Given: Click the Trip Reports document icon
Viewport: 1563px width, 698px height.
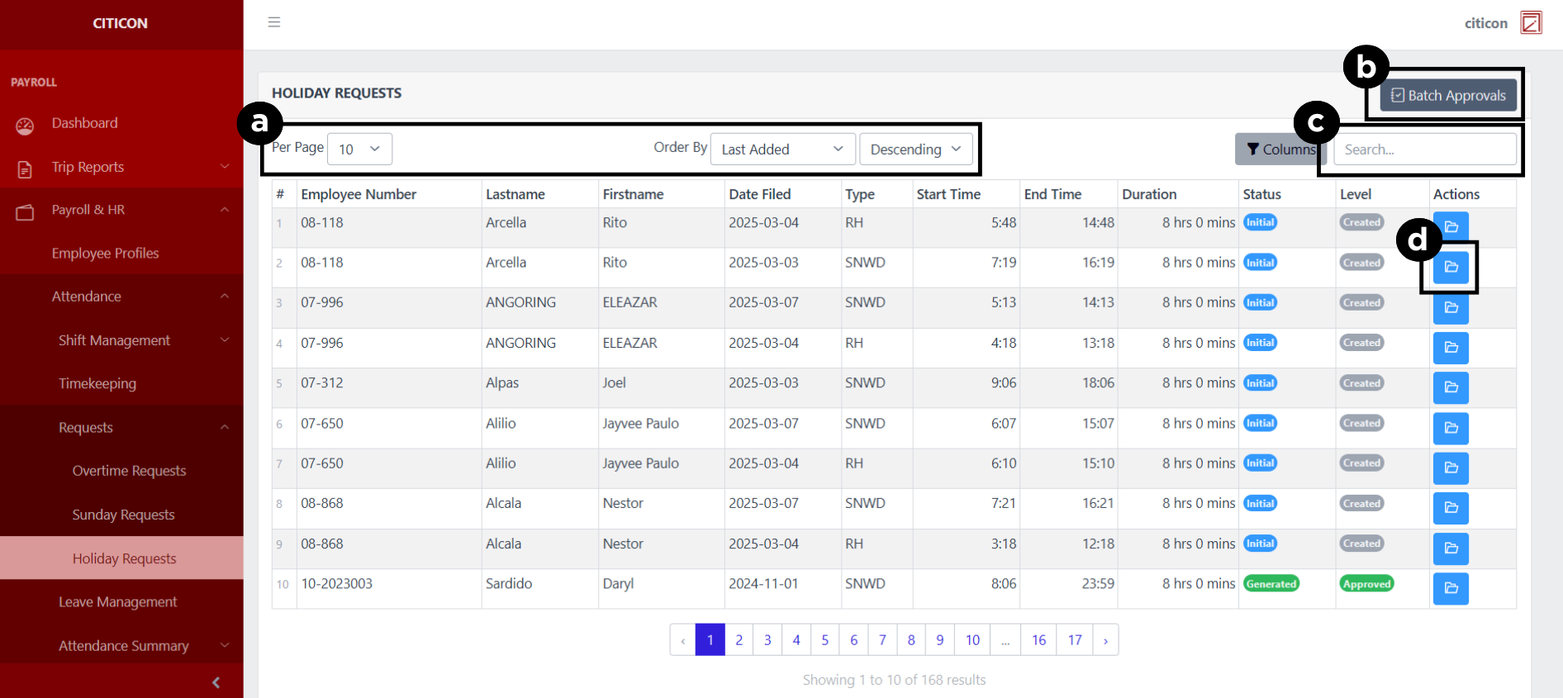Looking at the screenshot, I should click(x=25, y=169).
